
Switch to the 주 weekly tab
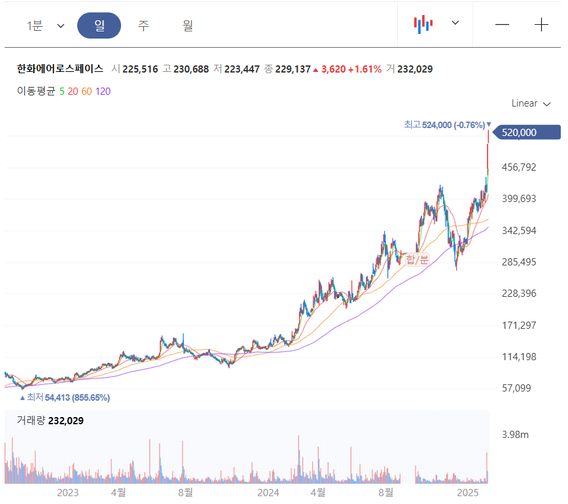[x=143, y=25]
